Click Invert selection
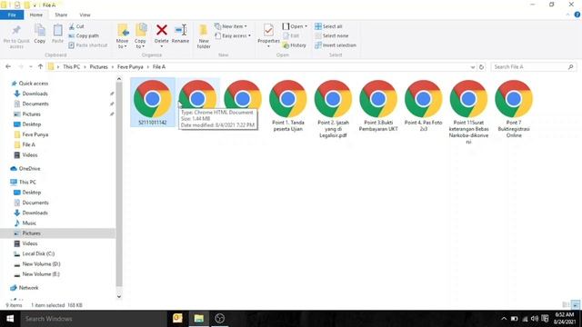Image resolution: width=582 pixels, height=327 pixels. pyautogui.click(x=336, y=45)
